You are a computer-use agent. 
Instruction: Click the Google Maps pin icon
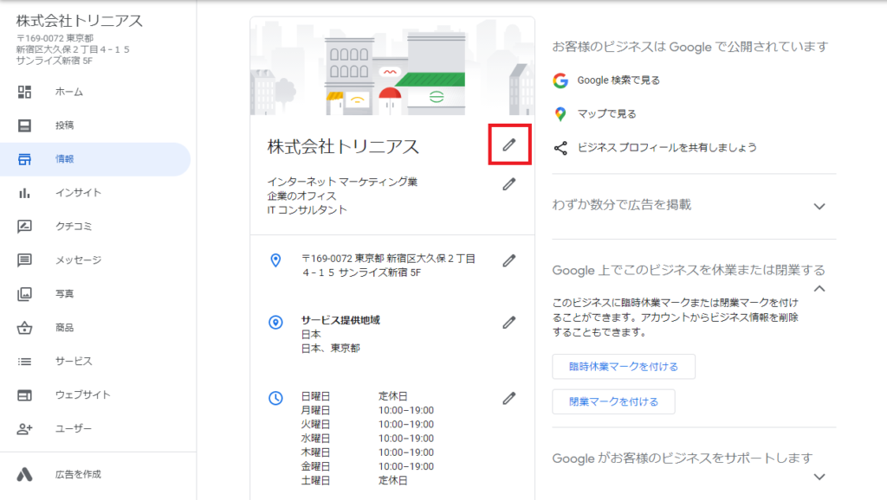[x=560, y=114]
